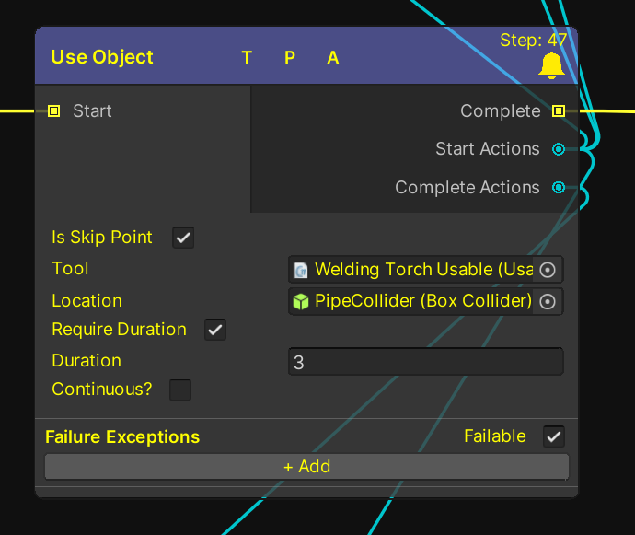Click the Complete output port square
Image resolution: width=635 pixels, height=535 pixels.
point(559,111)
